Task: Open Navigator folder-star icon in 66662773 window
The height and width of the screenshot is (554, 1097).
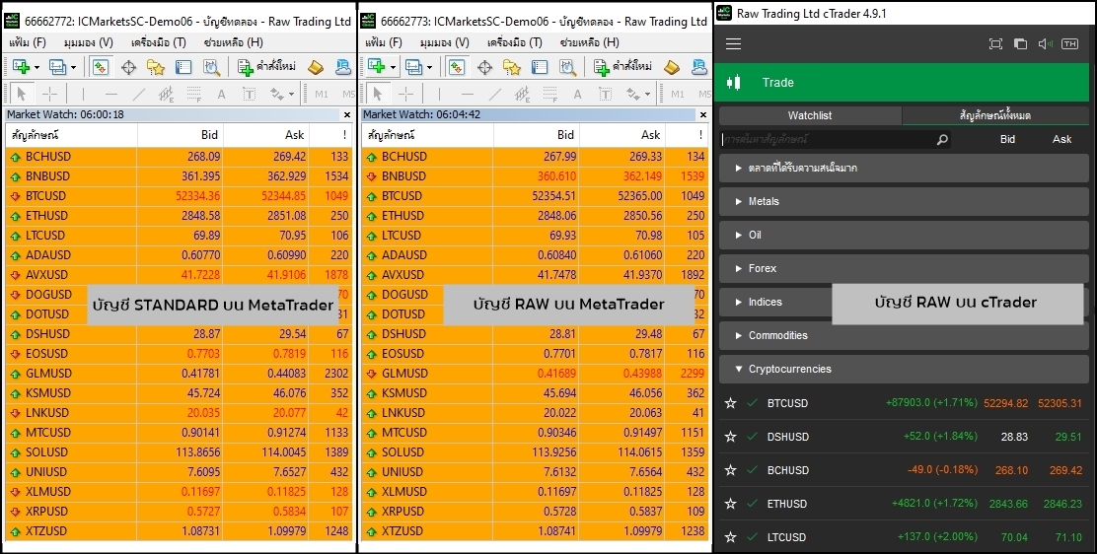Action: click(x=511, y=67)
